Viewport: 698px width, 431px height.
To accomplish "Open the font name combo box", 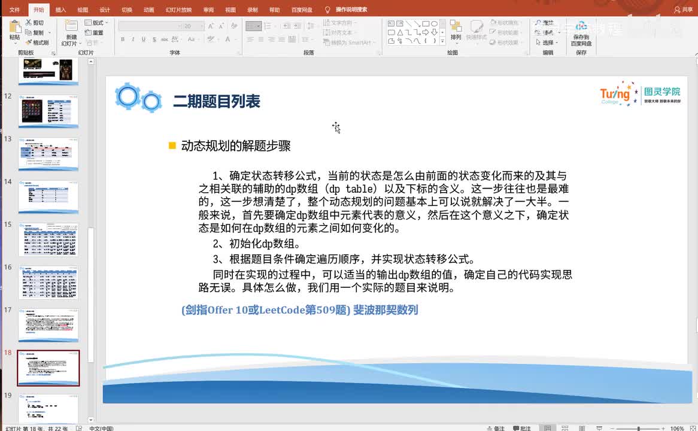I will (x=150, y=26).
